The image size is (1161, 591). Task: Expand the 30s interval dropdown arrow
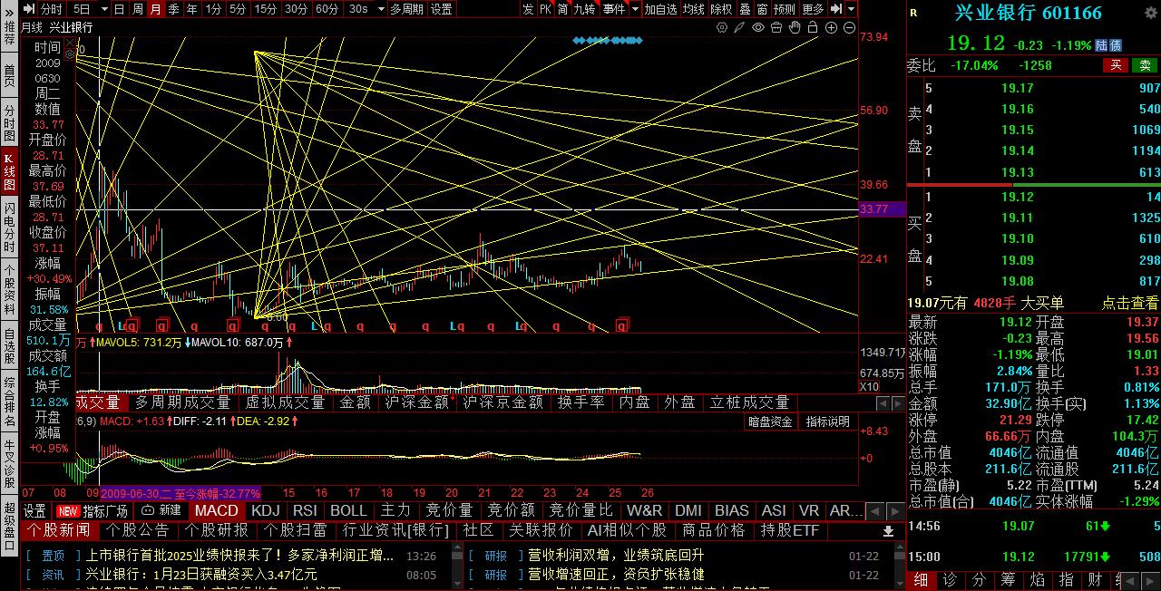pos(381,9)
